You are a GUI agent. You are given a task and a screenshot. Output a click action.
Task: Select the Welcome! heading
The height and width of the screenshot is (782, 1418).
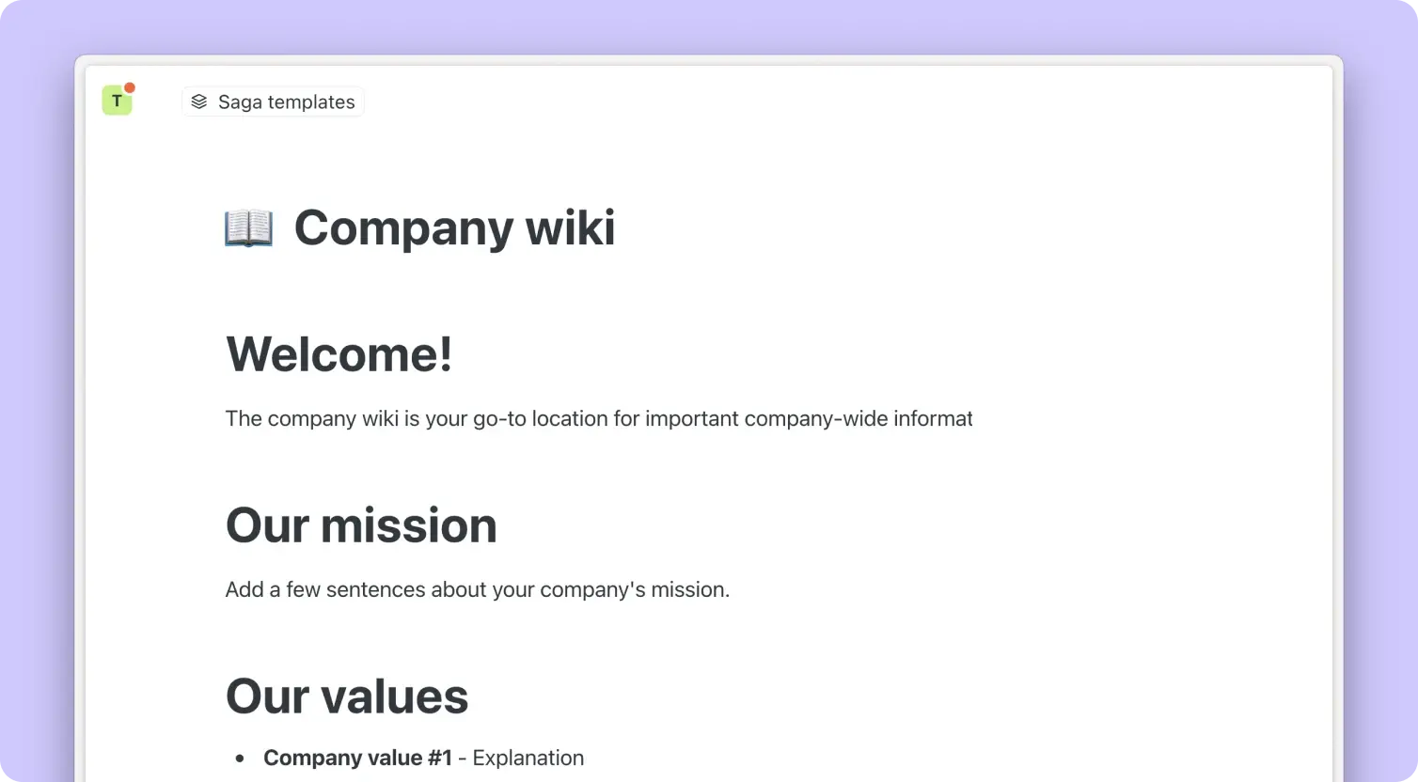pyautogui.click(x=339, y=354)
